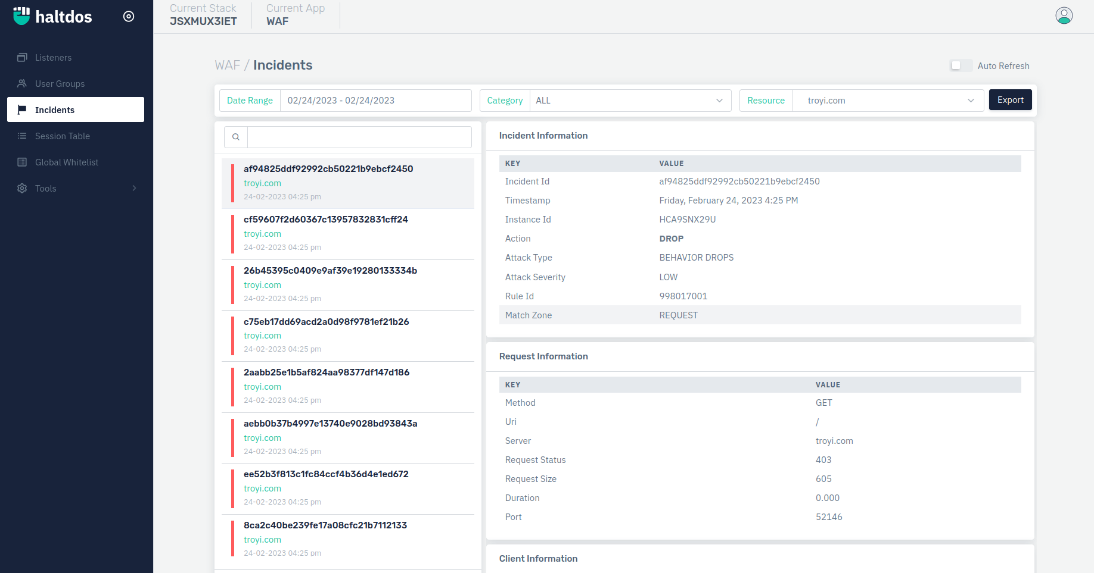Select incident cf59607f2d60367c13957832831cff24
Screen dimensions: 1094x573
click(x=348, y=234)
